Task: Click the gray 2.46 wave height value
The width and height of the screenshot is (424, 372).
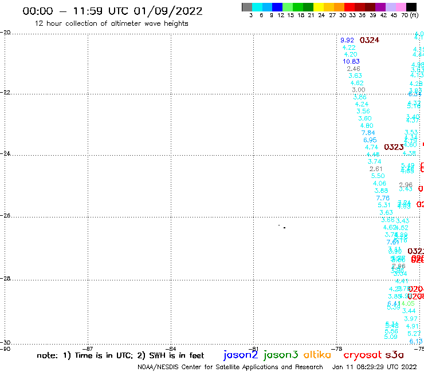Action: pos(354,69)
